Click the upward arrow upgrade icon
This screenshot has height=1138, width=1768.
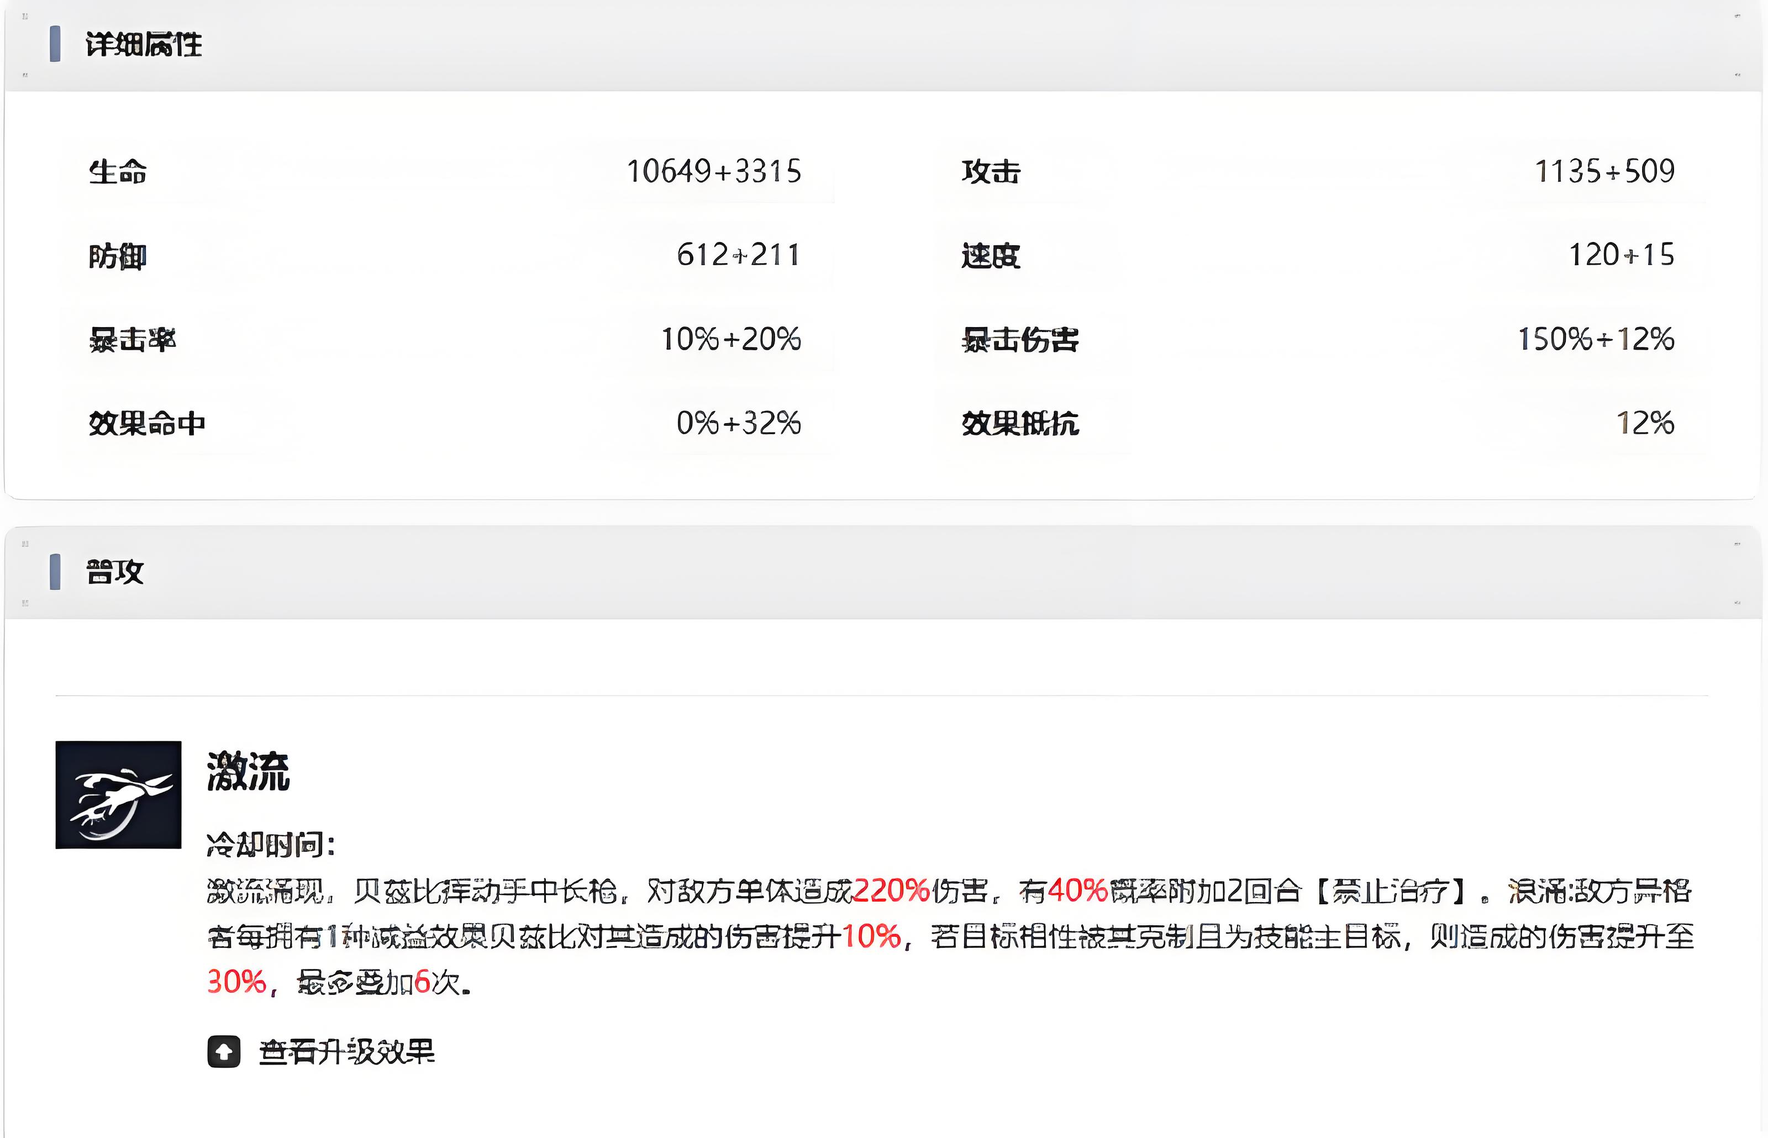click(x=224, y=1051)
